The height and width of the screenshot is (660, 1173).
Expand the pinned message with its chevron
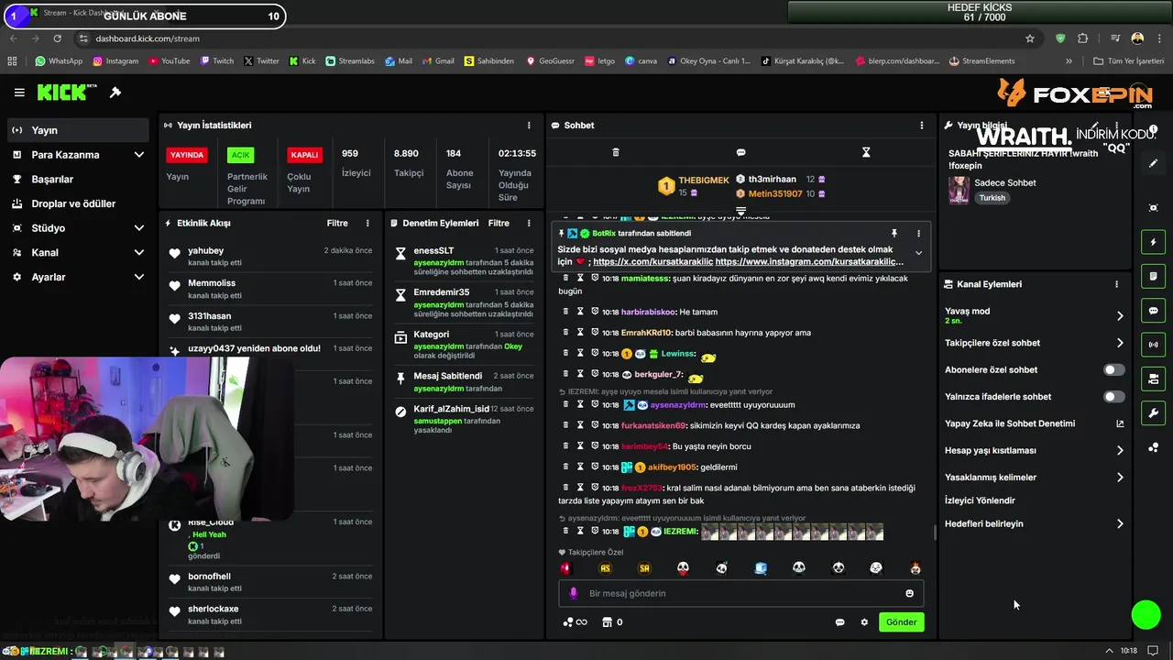pyautogui.click(x=918, y=254)
